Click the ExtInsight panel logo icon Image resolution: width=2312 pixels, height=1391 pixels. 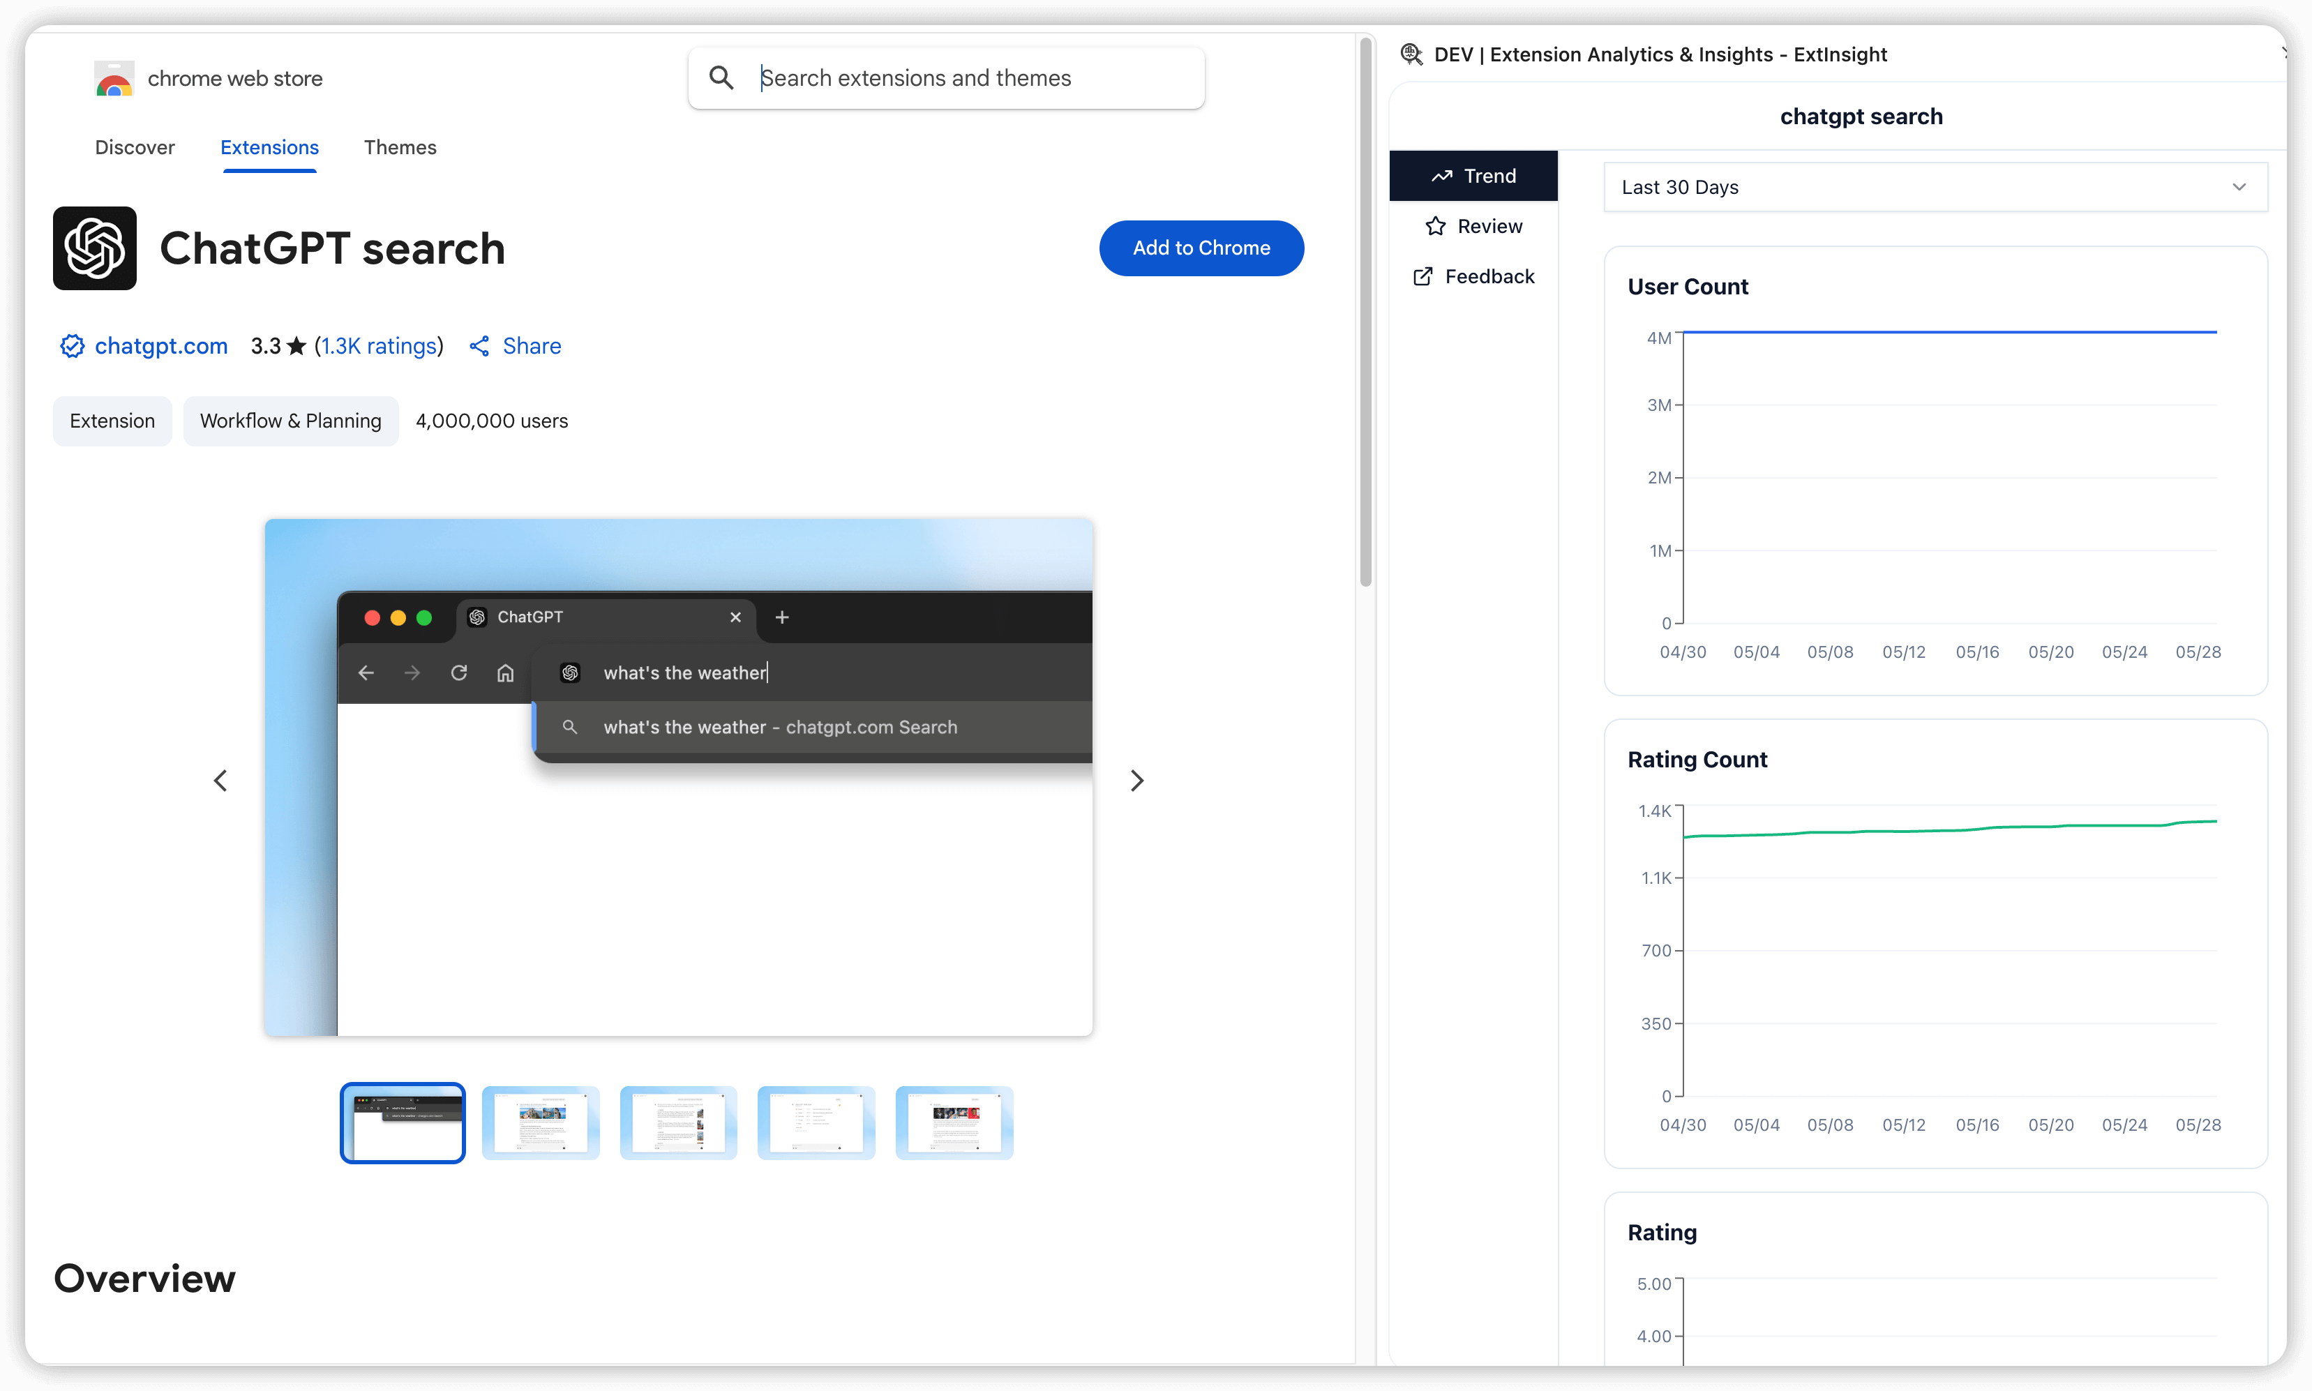(x=1411, y=54)
